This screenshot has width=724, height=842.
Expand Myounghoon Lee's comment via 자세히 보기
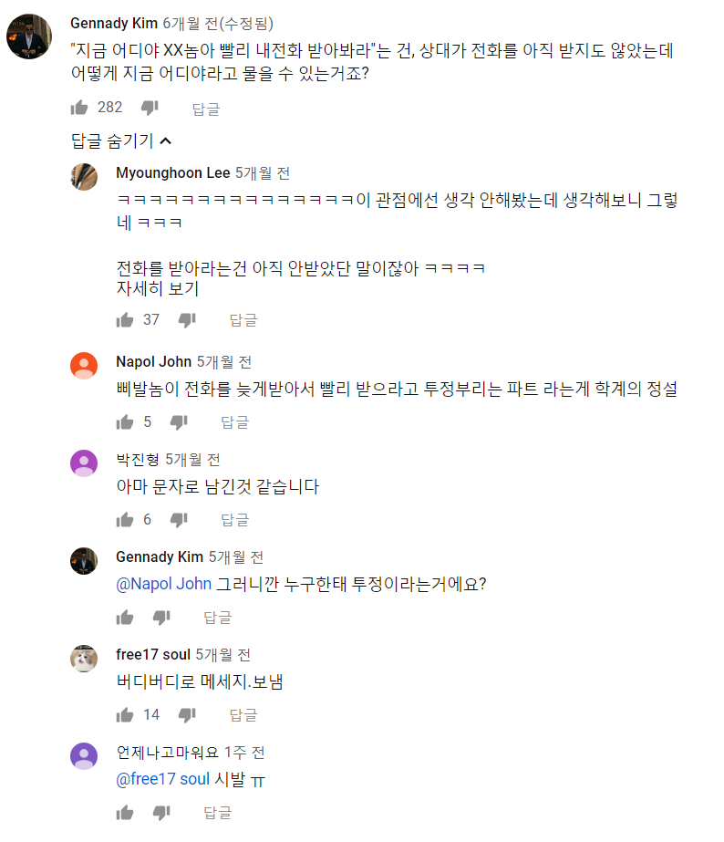tap(158, 289)
